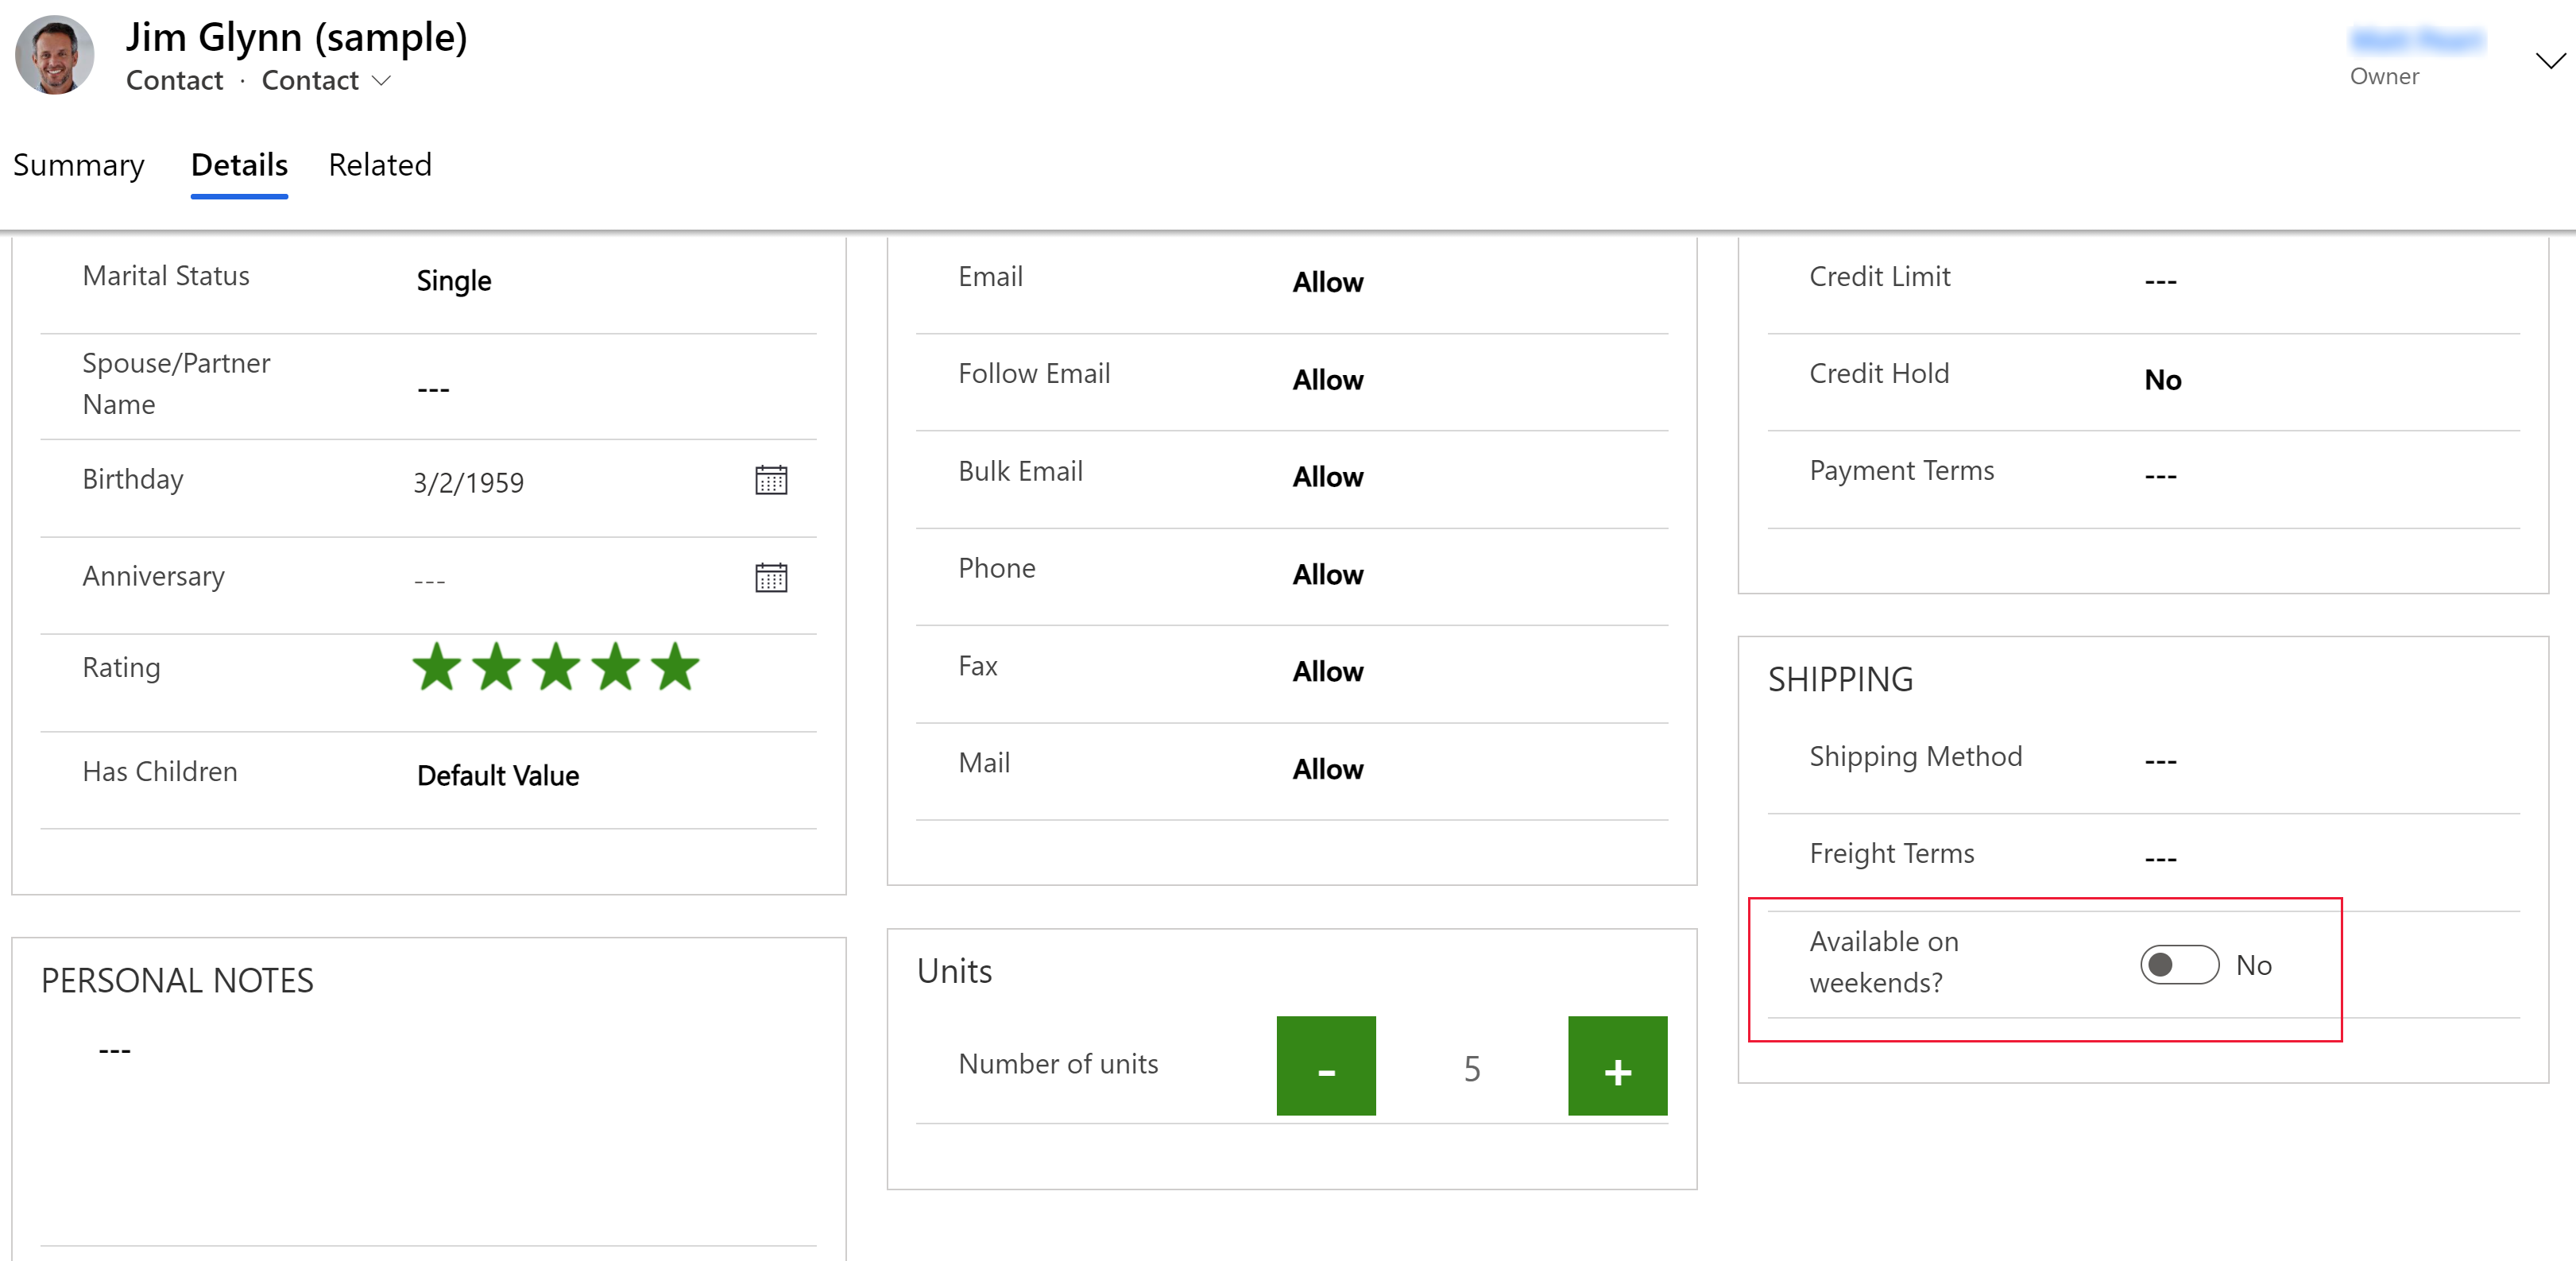Switch to the Related tab
The width and height of the screenshot is (2576, 1261).
click(x=378, y=164)
